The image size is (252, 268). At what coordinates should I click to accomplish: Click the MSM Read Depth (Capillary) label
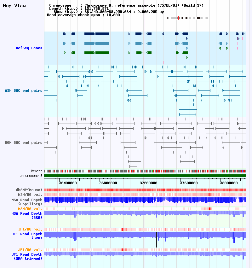click(x=27, y=202)
